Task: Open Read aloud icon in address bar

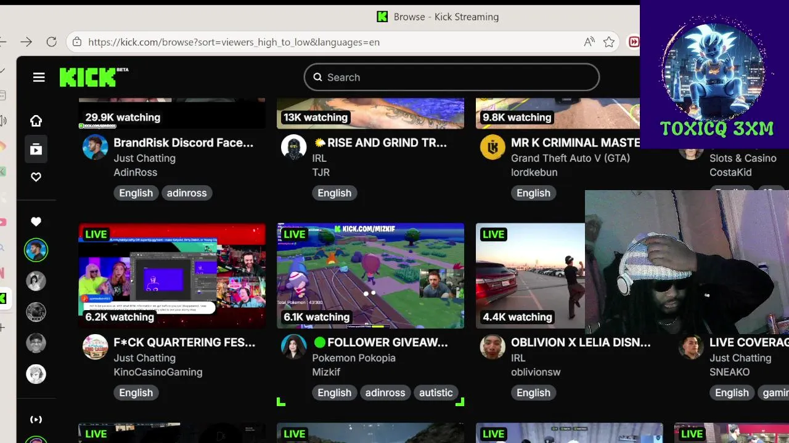Action: tap(589, 42)
